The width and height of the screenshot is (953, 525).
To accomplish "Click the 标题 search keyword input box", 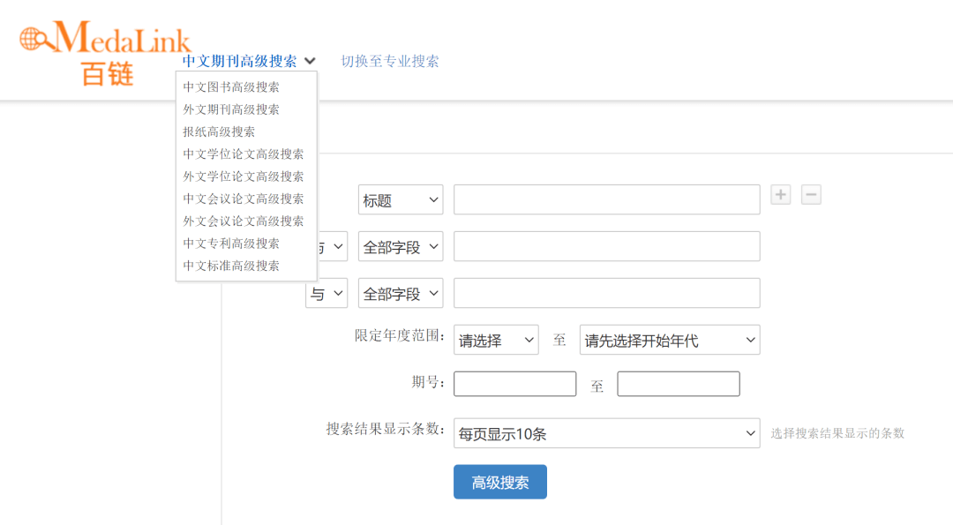I will (x=605, y=199).
